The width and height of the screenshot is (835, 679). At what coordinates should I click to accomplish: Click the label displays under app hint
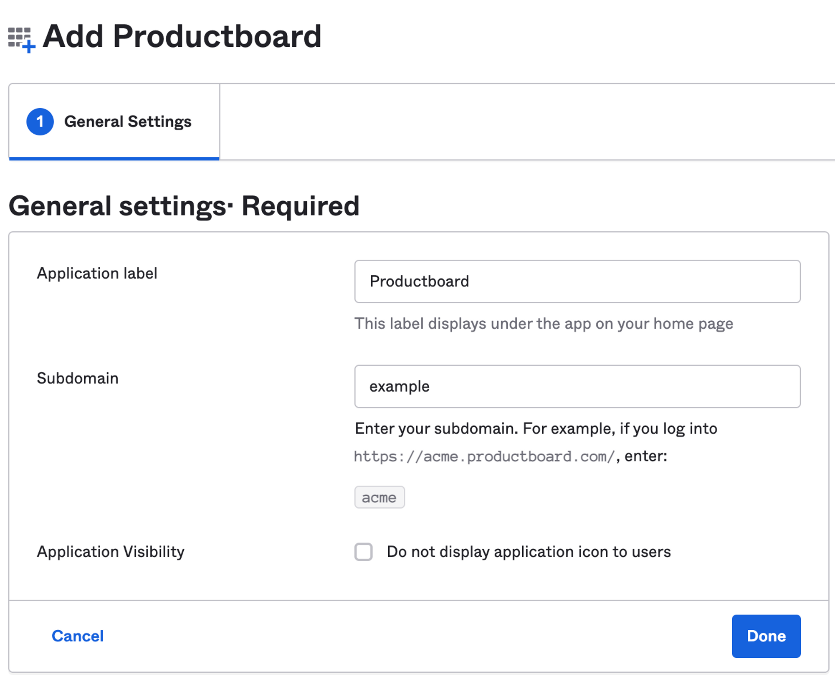click(x=544, y=324)
